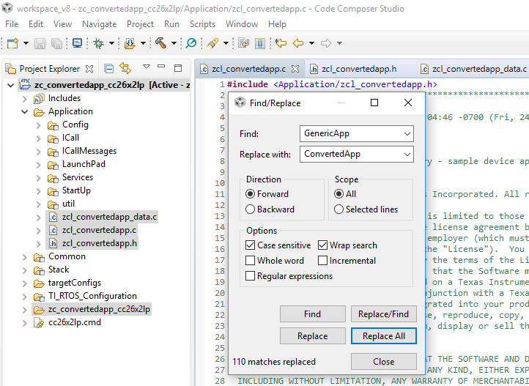Click the New file toolbar icon
Image resolution: width=529 pixels, height=386 pixels.
point(12,43)
